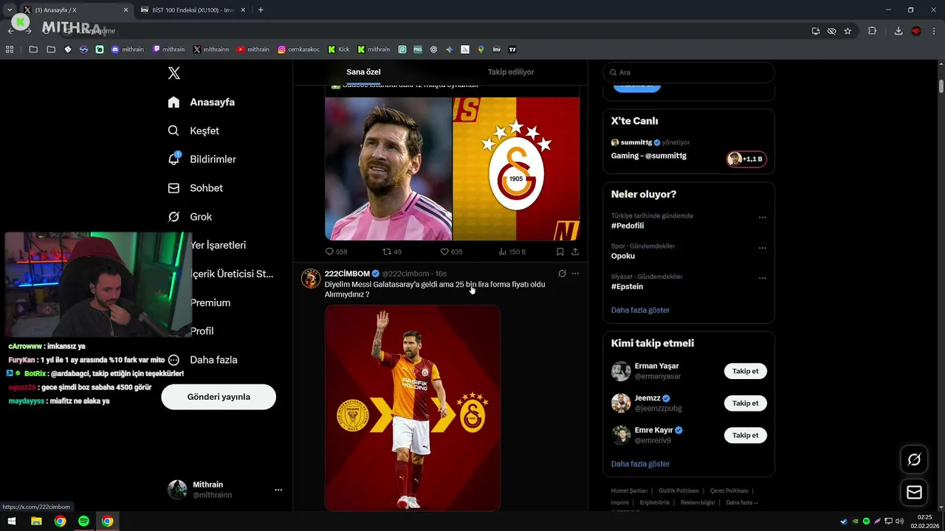Open Mithrain account options dots
The width and height of the screenshot is (945, 531).
pyautogui.click(x=278, y=490)
